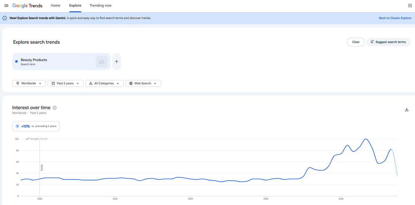
Task: Click the up-arrow icon in +10% chip
Action: click(x=17, y=126)
